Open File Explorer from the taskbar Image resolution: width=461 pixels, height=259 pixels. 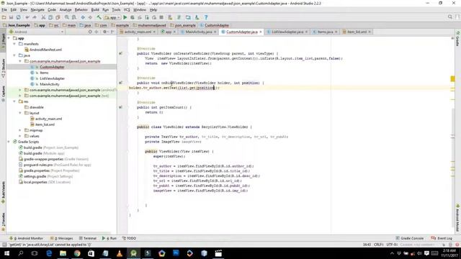pos(63,253)
